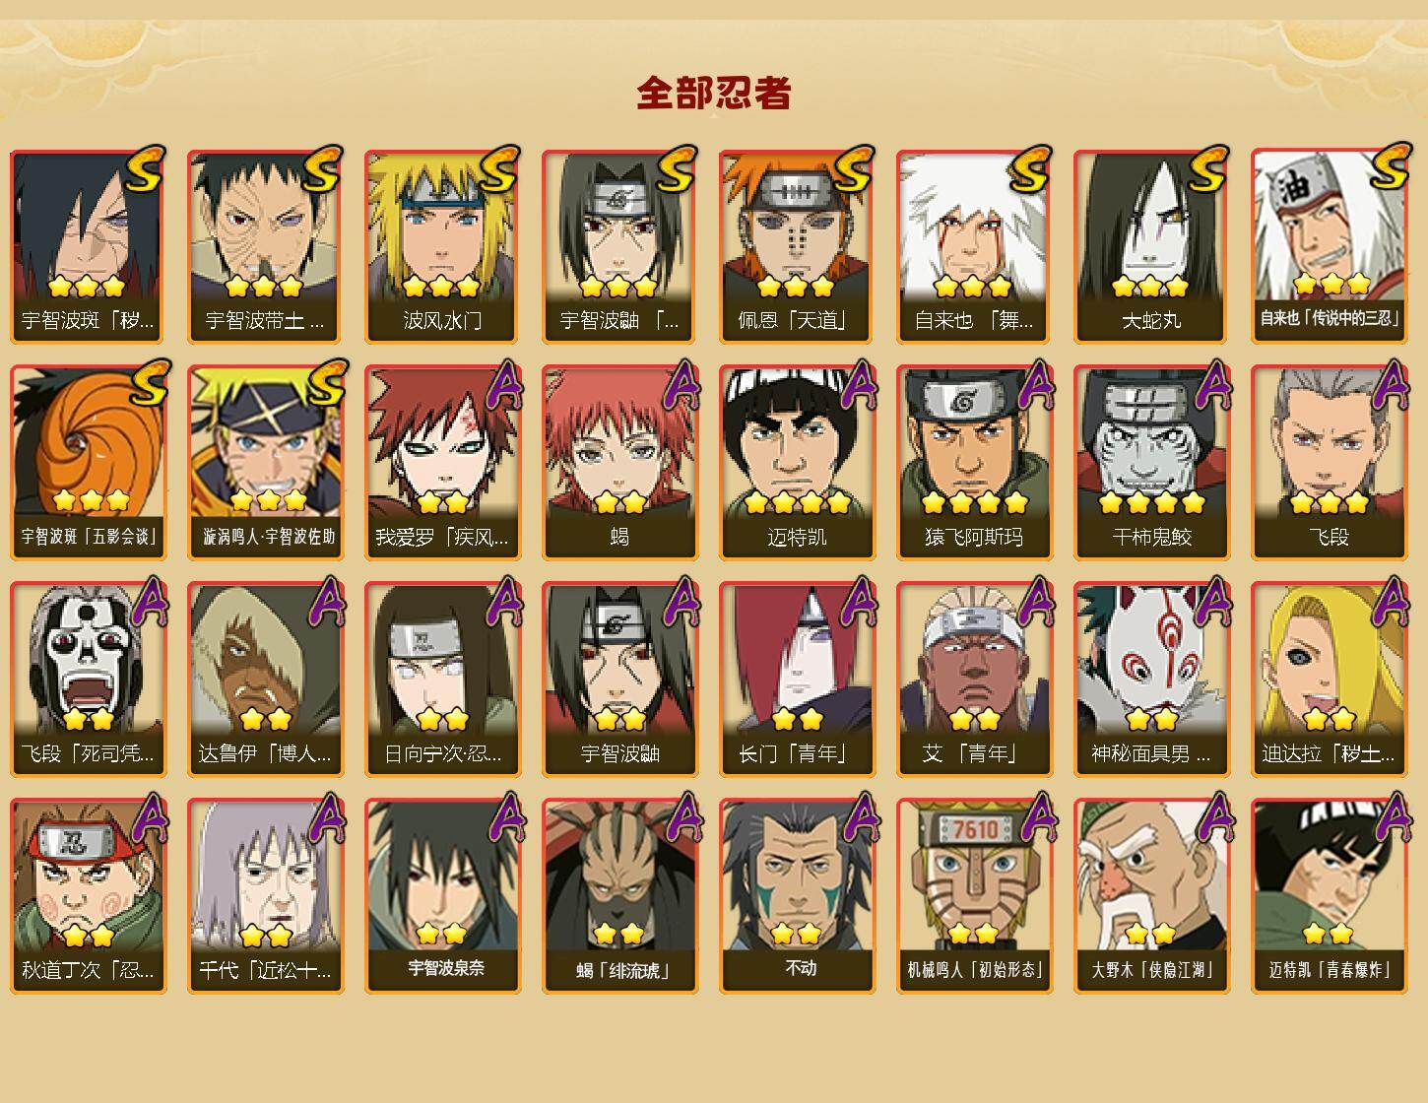
Task: Select the 宇智波泉奈 ninja card
Action: (x=442, y=896)
